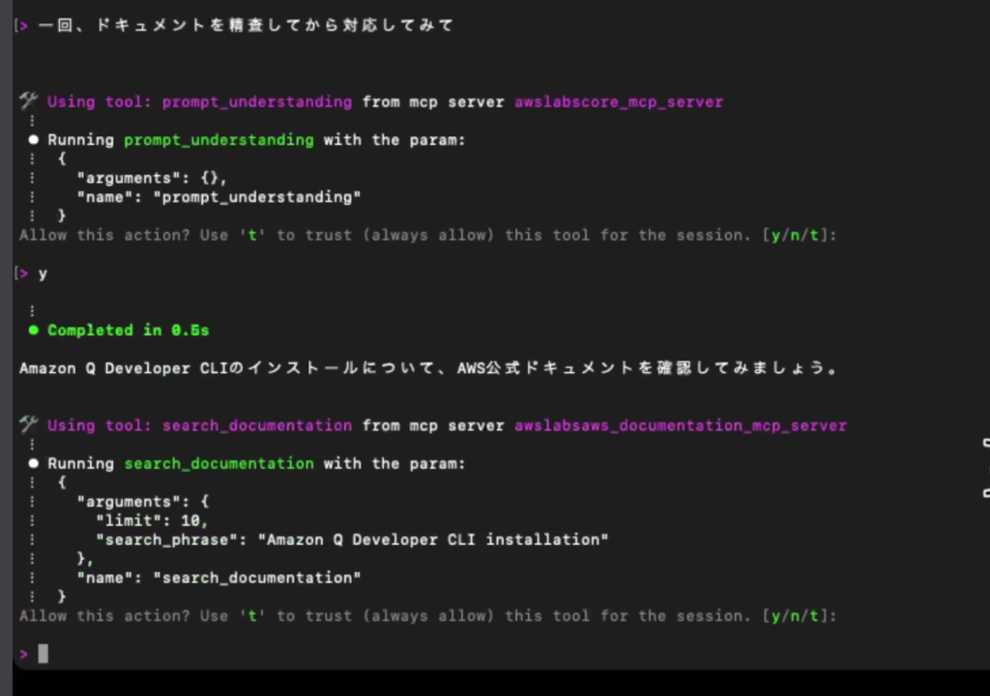Click the magenta "search_documentation" tool name

[x=257, y=425]
